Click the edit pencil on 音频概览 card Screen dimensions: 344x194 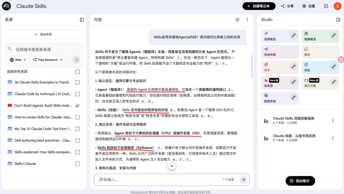coord(293,36)
